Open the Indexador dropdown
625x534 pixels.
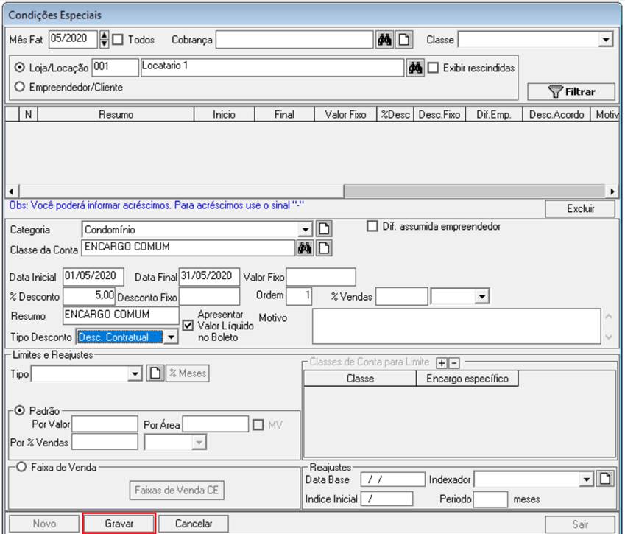click(x=586, y=479)
